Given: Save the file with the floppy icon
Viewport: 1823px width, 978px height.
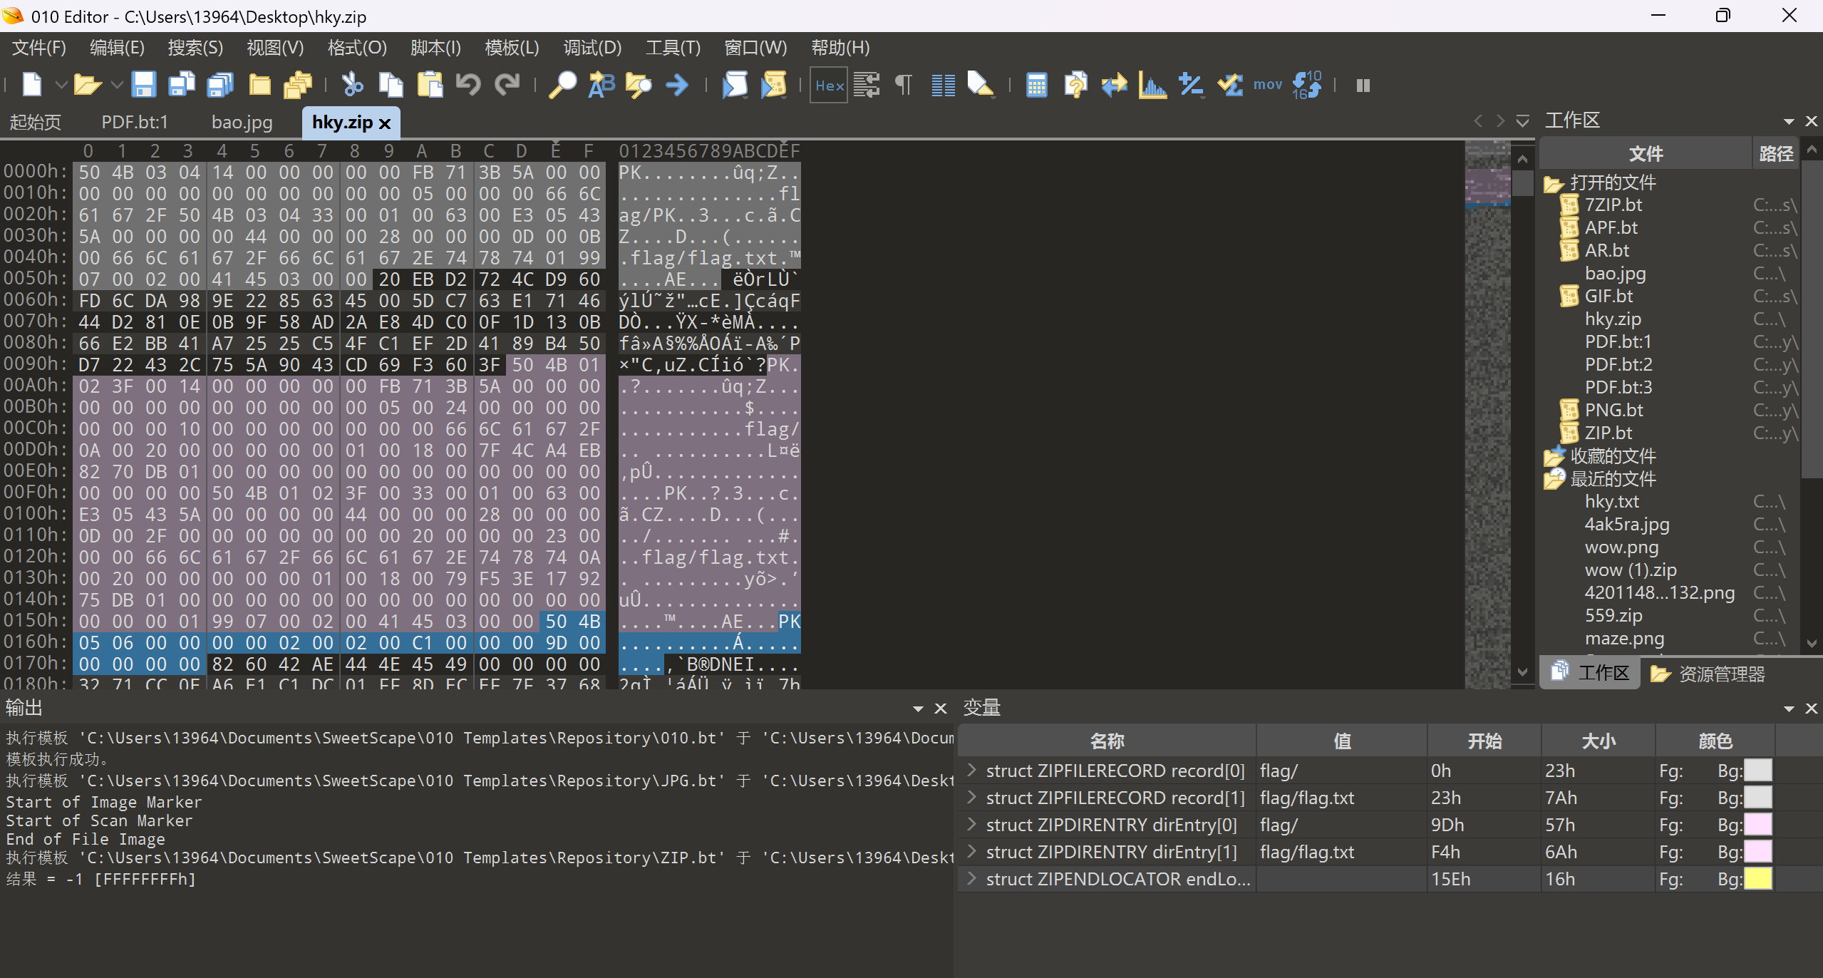Looking at the screenshot, I should point(144,85).
